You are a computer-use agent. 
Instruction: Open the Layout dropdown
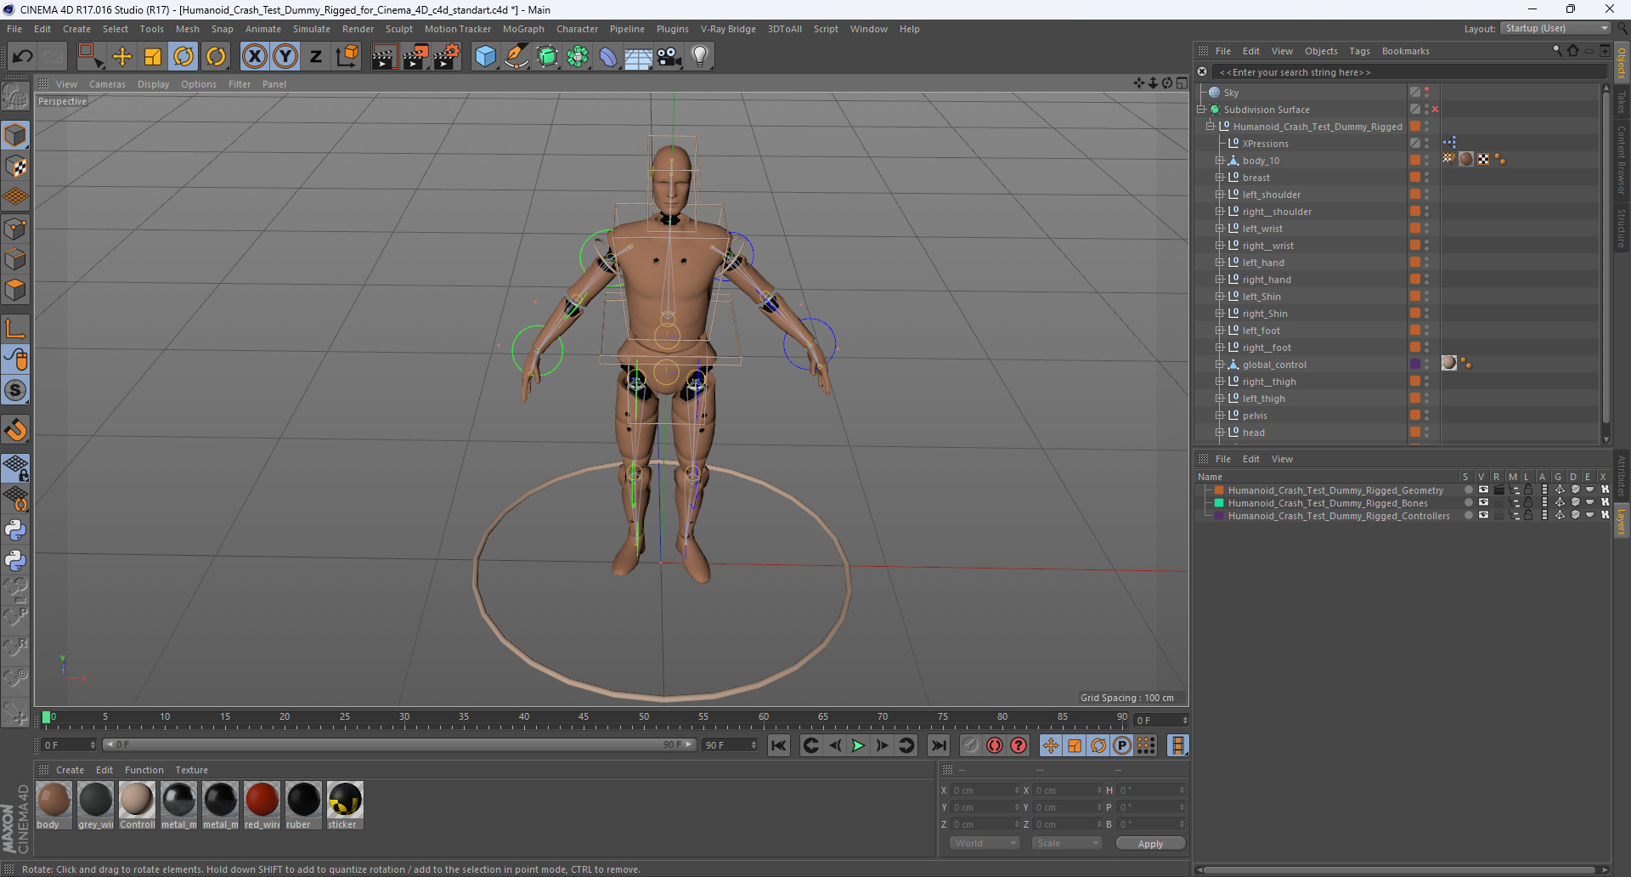pos(1555,28)
